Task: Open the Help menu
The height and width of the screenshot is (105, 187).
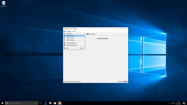Action: pos(74,31)
